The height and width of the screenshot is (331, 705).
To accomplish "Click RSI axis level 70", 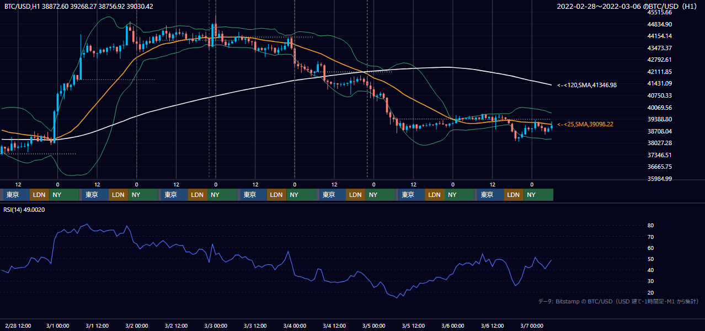I will click(651, 237).
